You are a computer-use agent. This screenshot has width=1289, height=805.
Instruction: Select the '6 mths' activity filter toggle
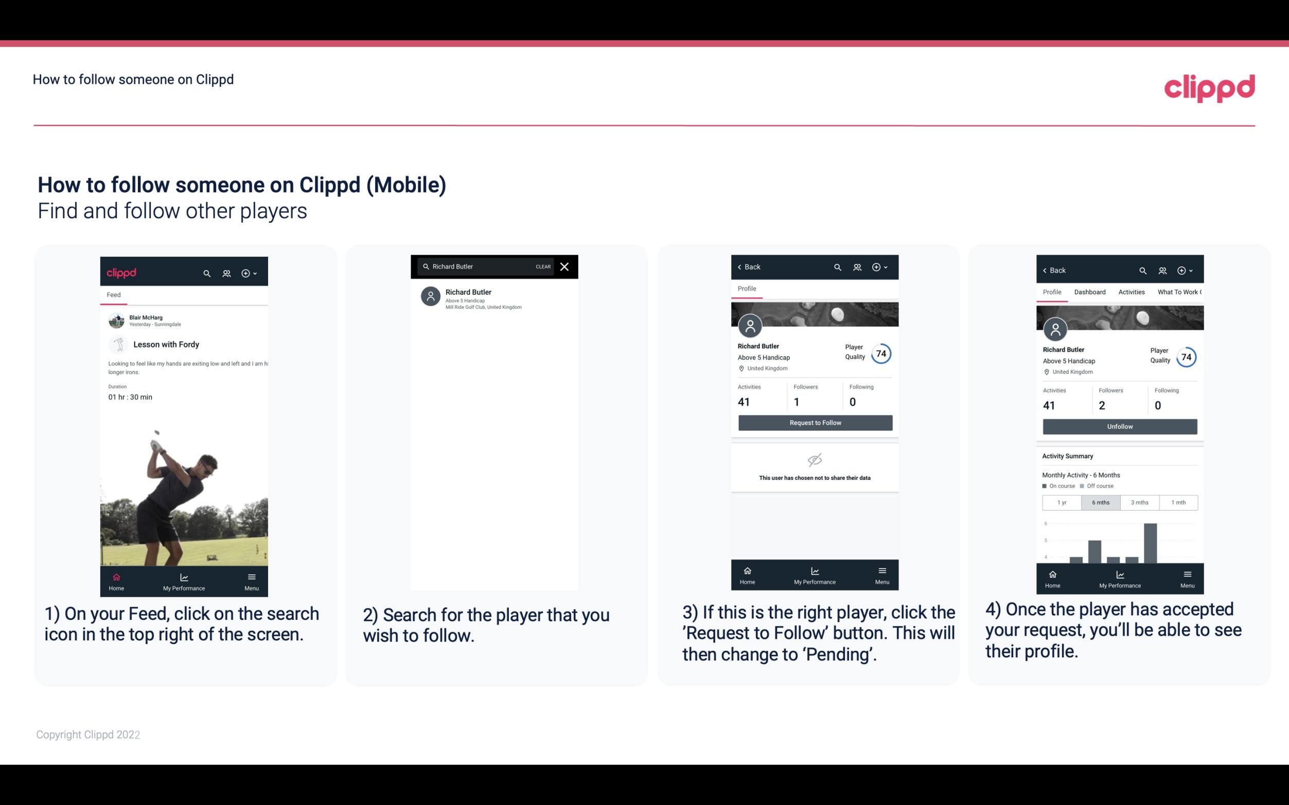tap(1101, 502)
